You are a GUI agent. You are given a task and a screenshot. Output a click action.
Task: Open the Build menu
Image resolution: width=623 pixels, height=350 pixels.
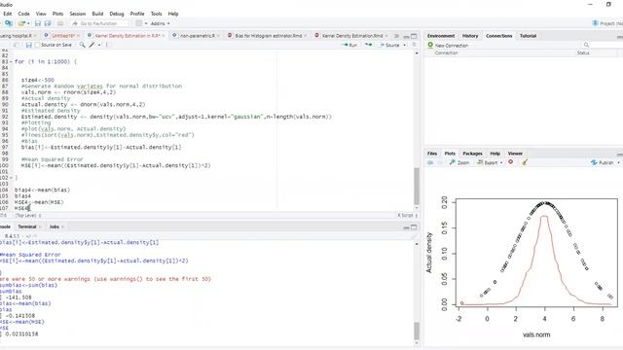[97, 14]
